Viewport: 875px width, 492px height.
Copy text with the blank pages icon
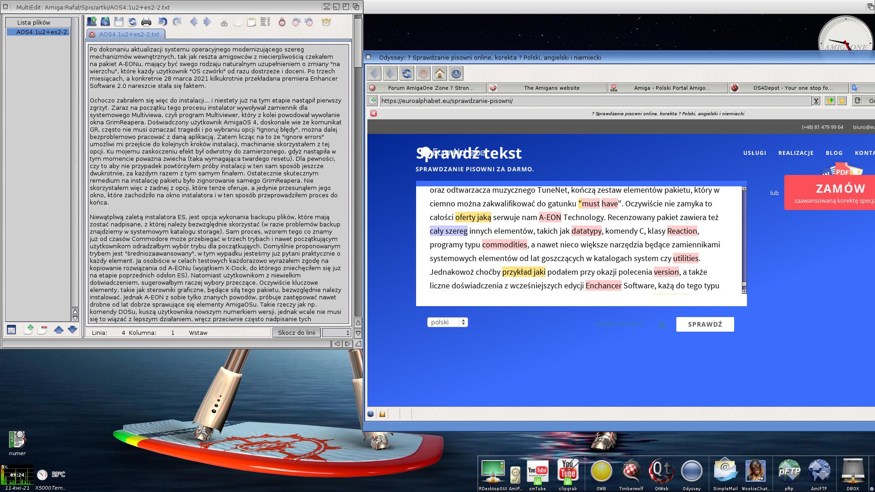pyautogui.click(x=237, y=21)
